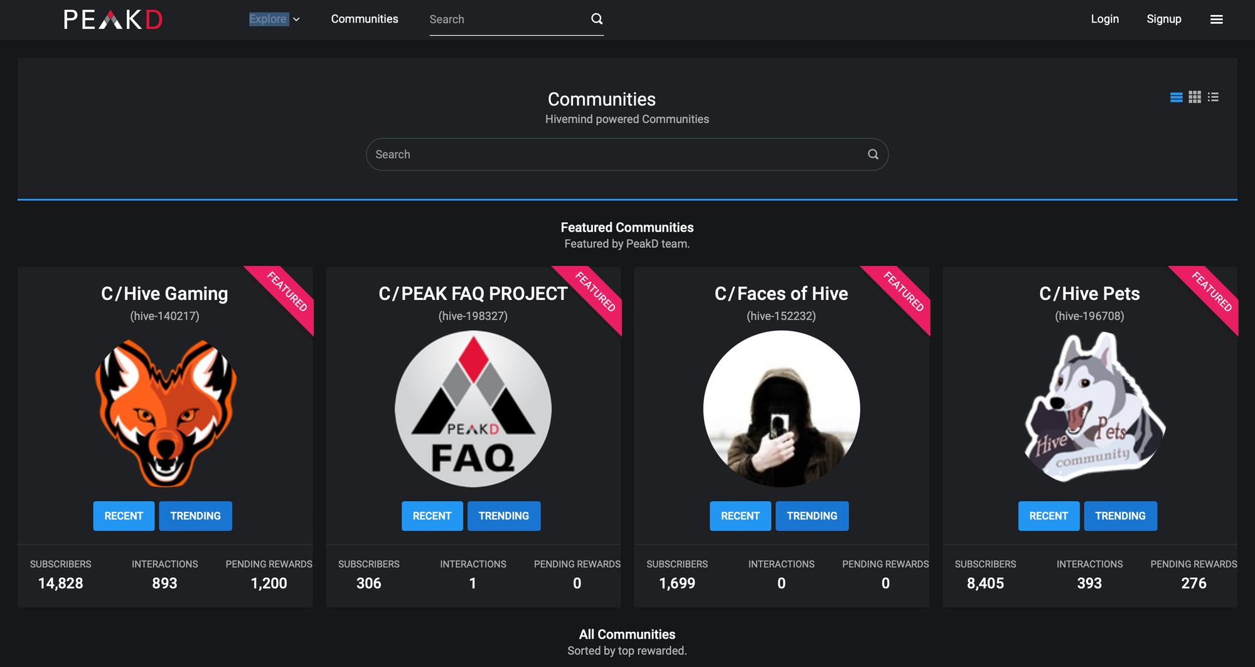
Task: Open the C/PEAK FAQ PROJECT community title
Action: pyautogui.click(x=473, y=294)
